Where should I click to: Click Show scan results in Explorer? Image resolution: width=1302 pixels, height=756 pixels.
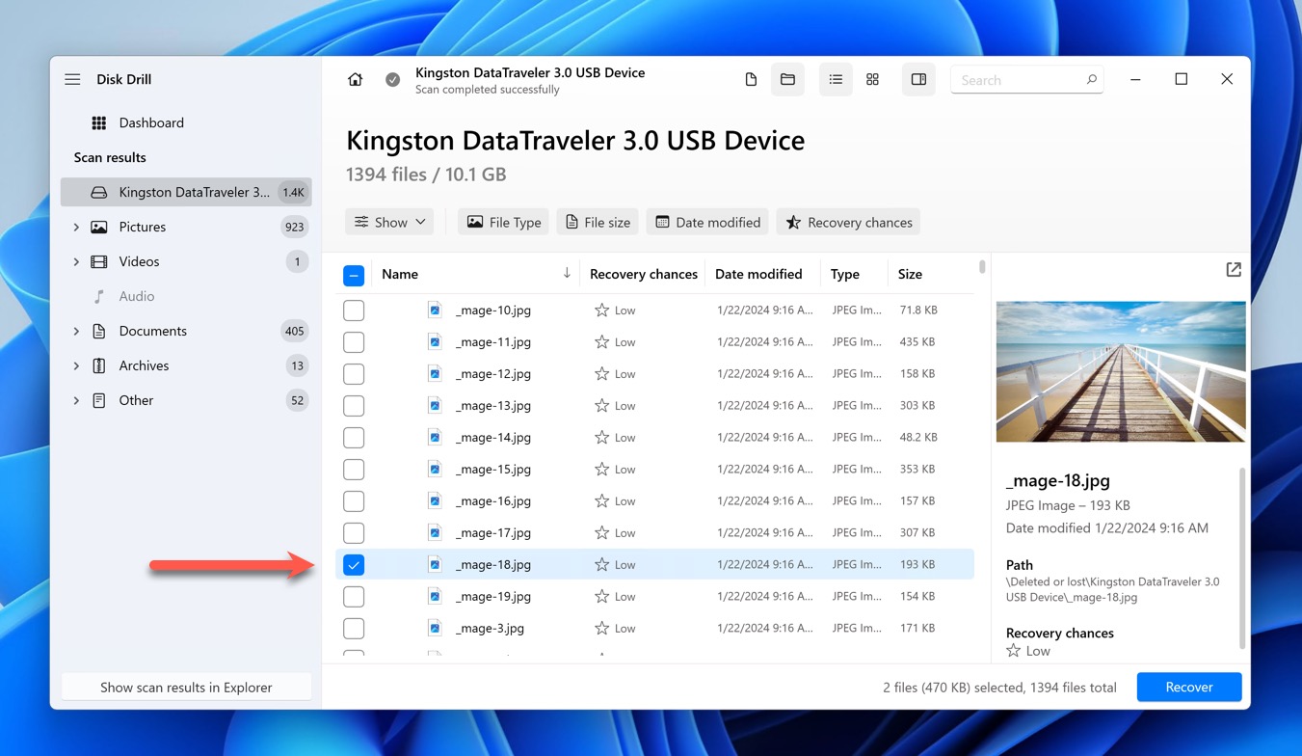click(186, 687)
